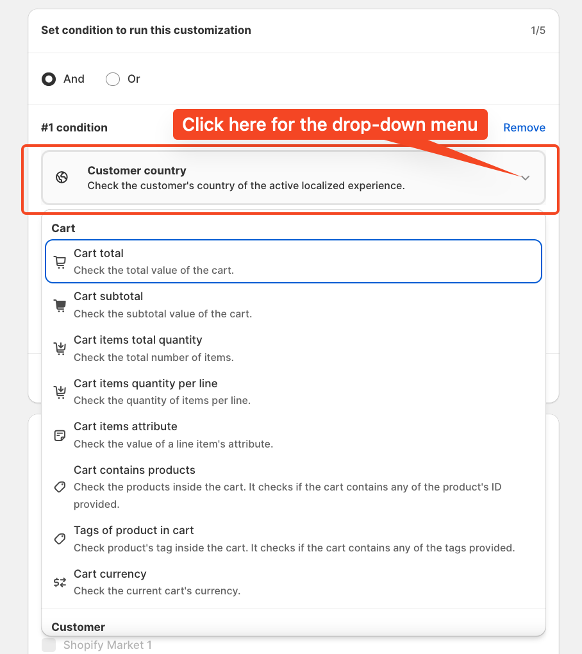Select the Cart currency menu entry
582x654 pixels.
pyautogui.click(x=294, y=582)
